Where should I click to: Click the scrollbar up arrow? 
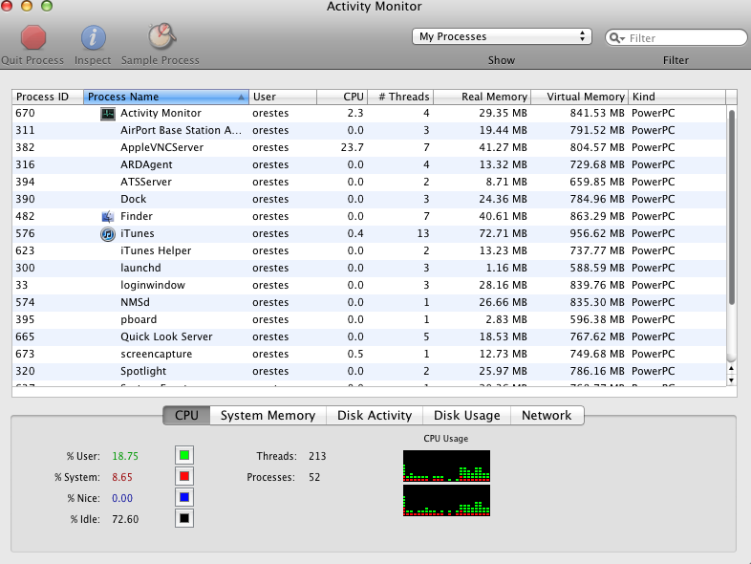coord(731,368)
